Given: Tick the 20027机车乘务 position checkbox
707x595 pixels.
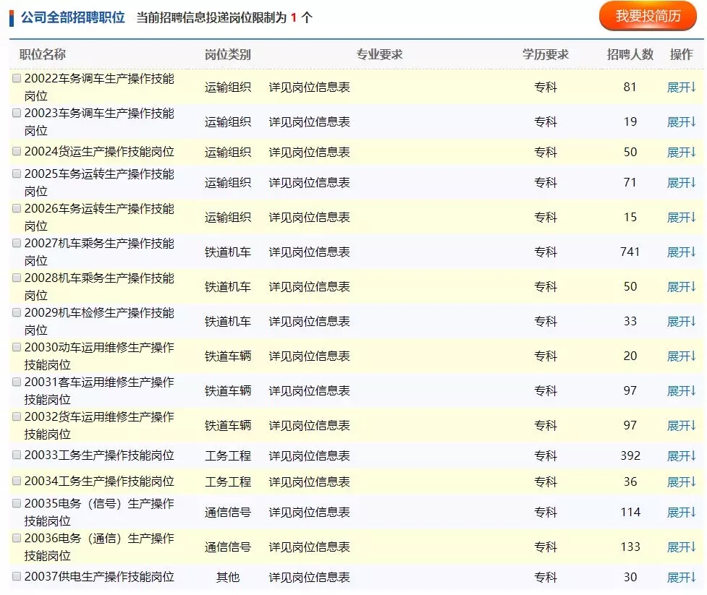Looking at the screenshot, I should tap(17, 243).
